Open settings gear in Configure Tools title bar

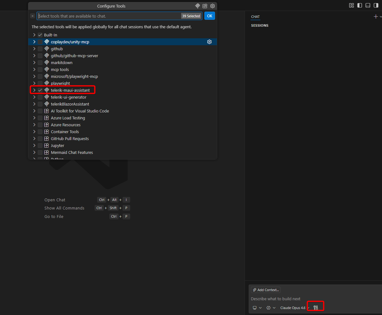[213, 6]
